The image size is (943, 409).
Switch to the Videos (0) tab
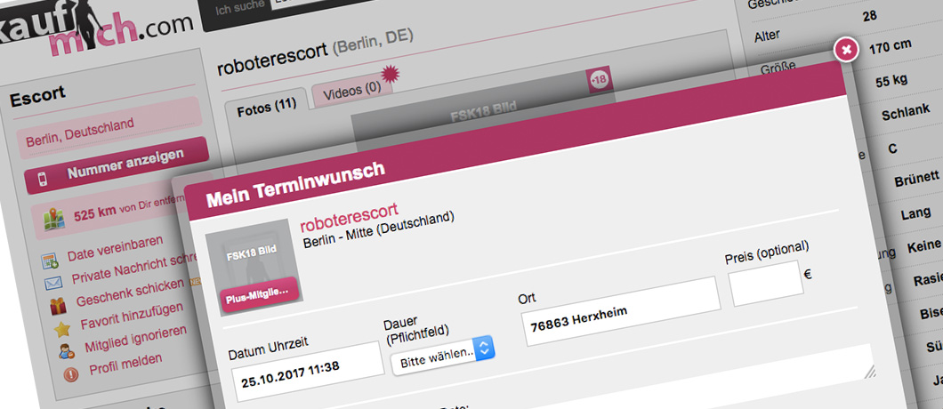352,92
